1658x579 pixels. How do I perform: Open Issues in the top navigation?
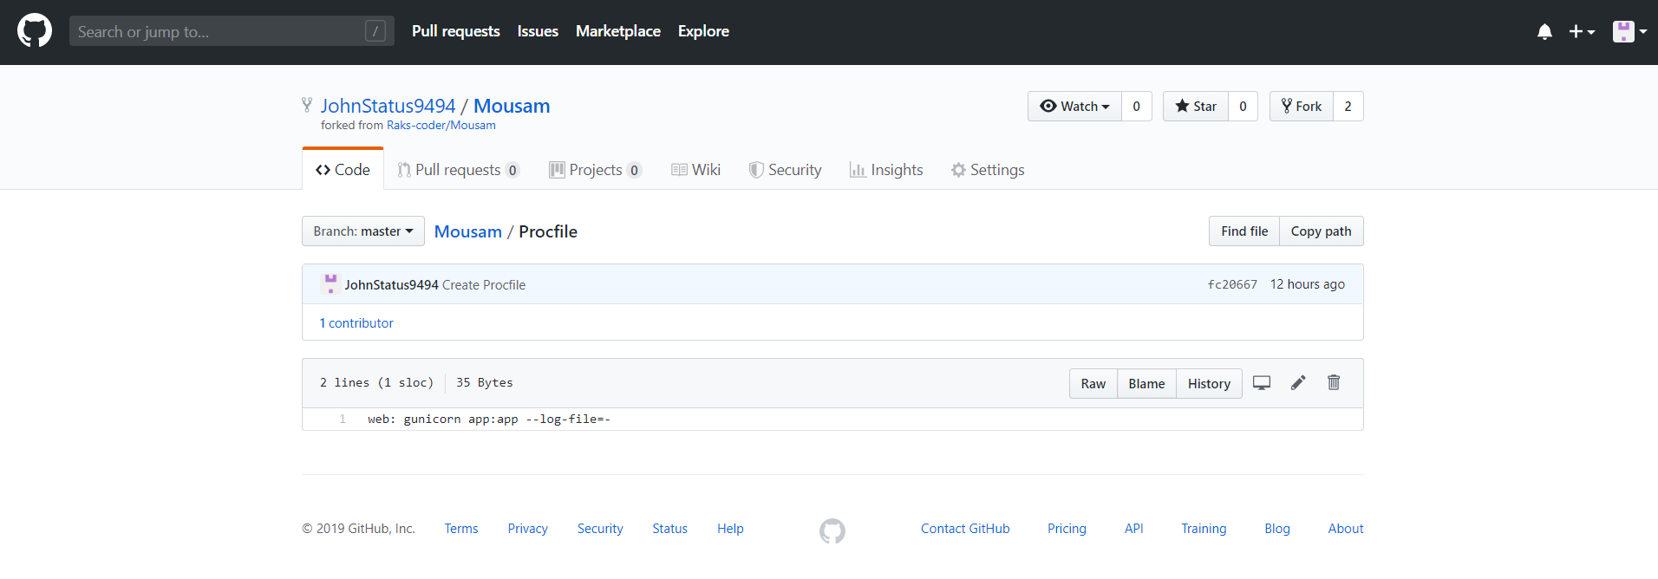coord(538,31)
